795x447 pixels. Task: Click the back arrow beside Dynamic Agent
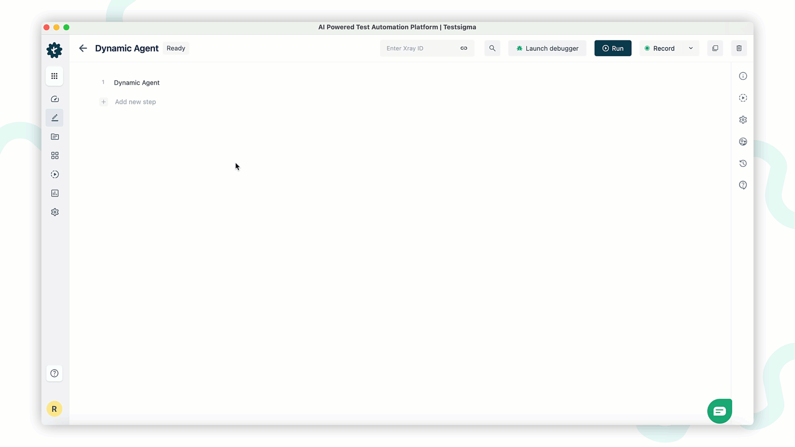click(83, 48)
